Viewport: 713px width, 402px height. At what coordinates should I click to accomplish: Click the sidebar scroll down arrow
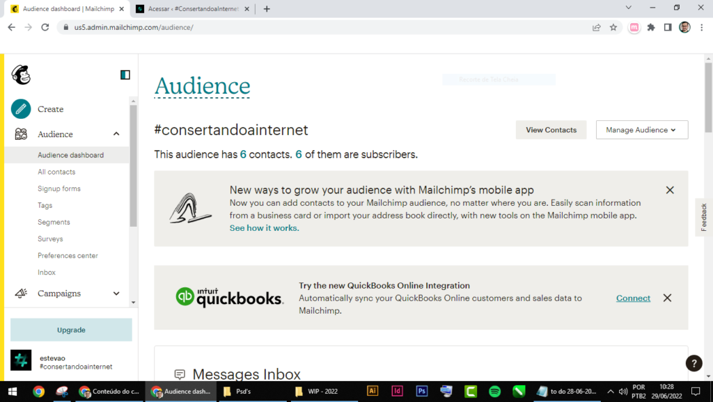(x=133, y=302)
